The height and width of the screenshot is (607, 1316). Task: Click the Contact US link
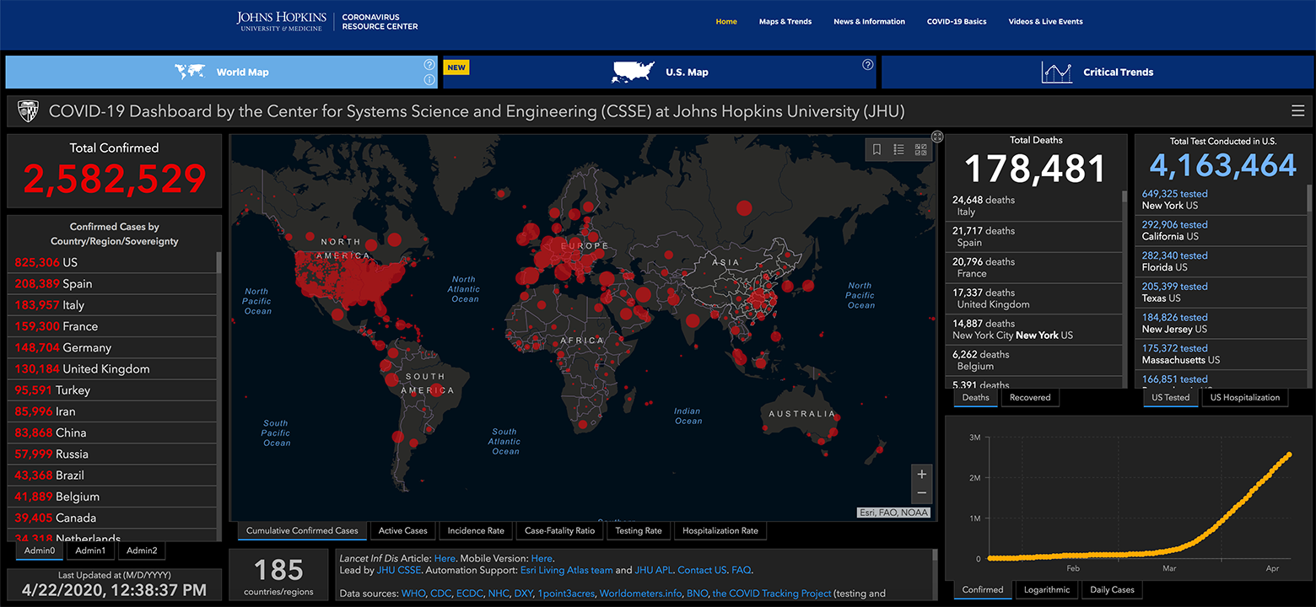[x=702, y=571]
